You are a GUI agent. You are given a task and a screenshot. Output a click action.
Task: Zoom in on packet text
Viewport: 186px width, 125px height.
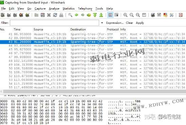click(125, 15)
